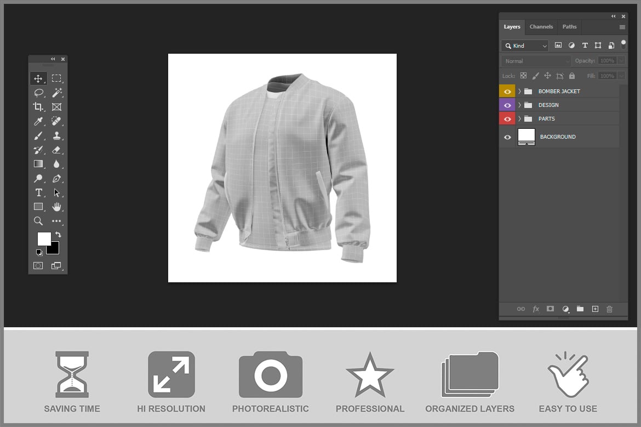This screenshot has width=641, height=427.
Task: Select the Hand tool
Action: [x=56, y=207]
